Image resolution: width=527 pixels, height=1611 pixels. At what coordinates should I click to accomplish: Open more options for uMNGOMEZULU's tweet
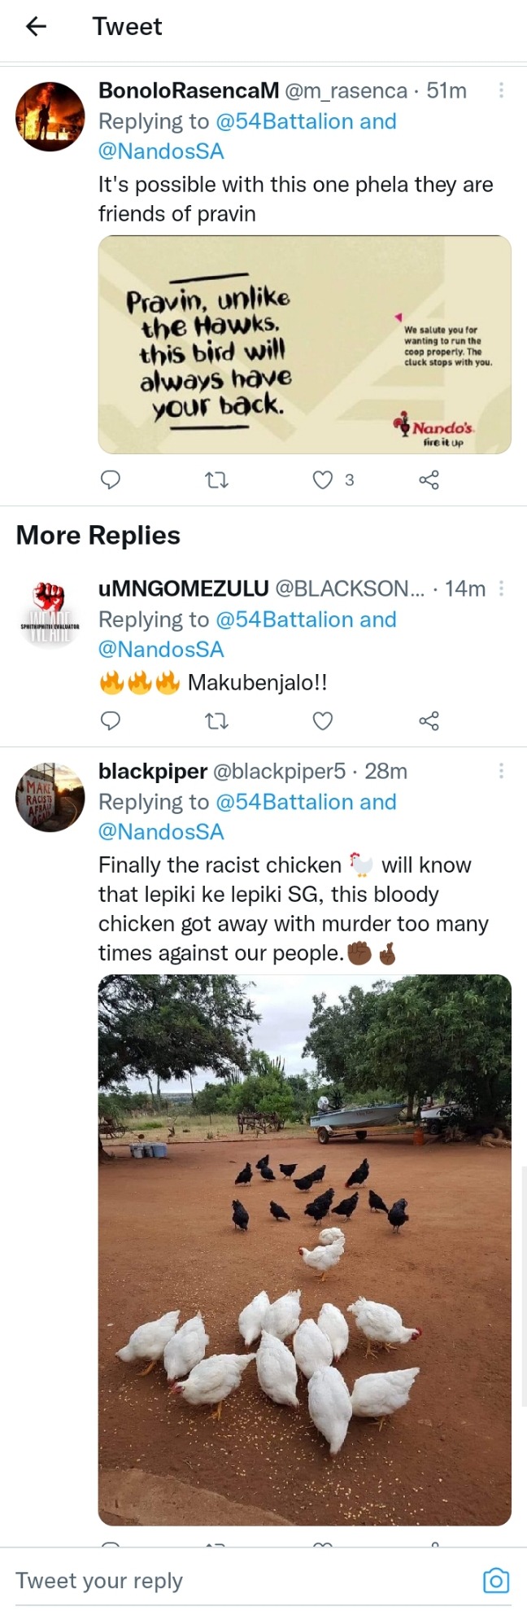click(x=501, y=588)
